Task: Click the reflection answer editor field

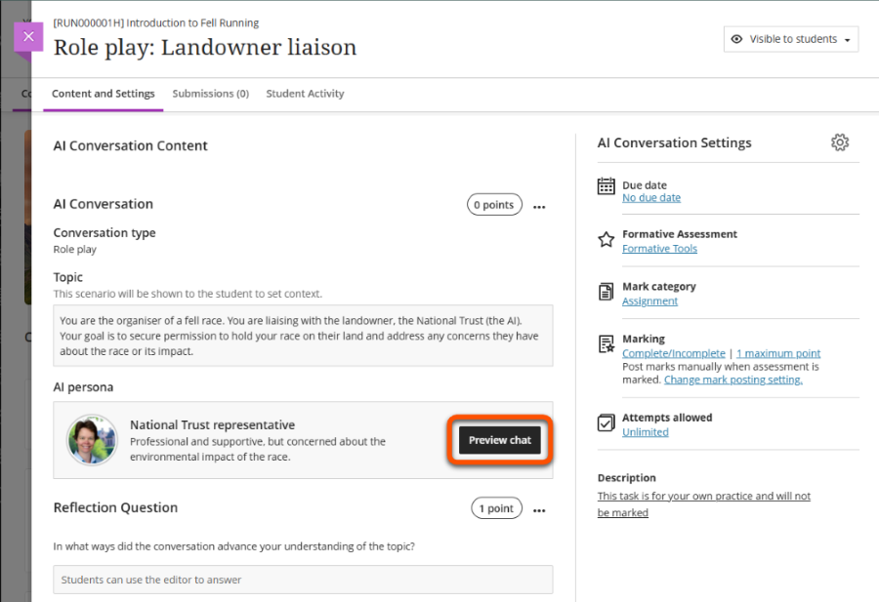Action: (303, 580)
